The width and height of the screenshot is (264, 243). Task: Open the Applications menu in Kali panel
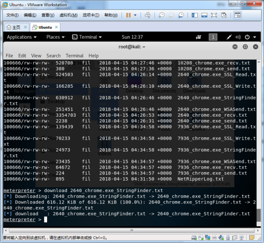point(22,37)
